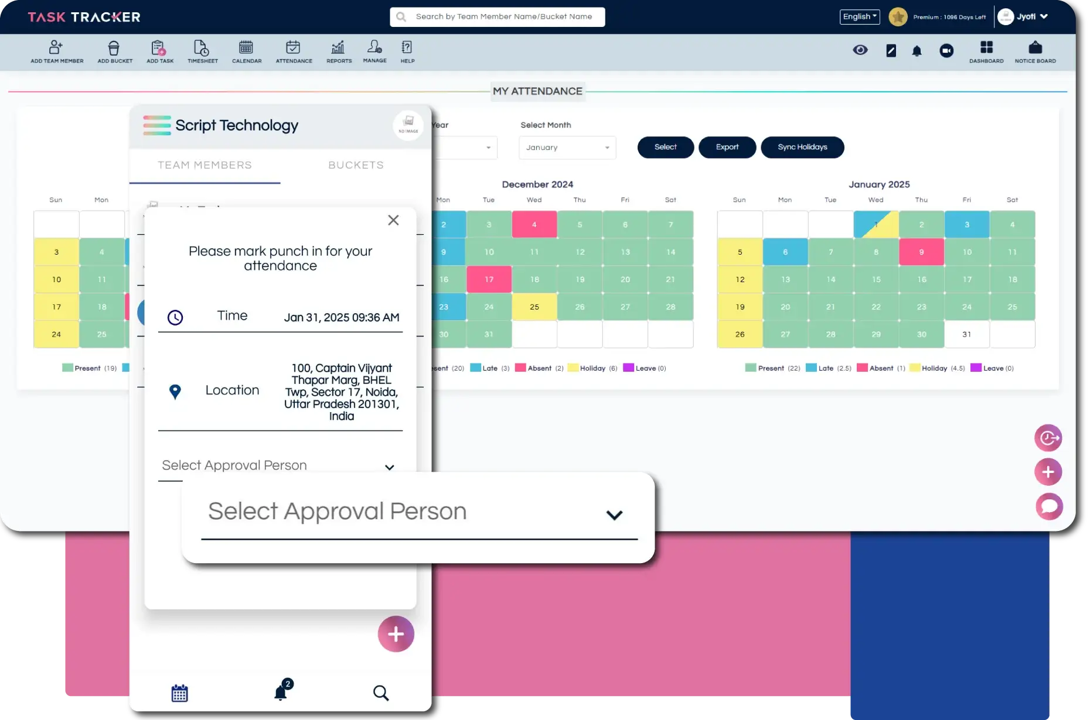Tap the mobile panel plus button
The image size is (1090, 720).
coord(396,634)
